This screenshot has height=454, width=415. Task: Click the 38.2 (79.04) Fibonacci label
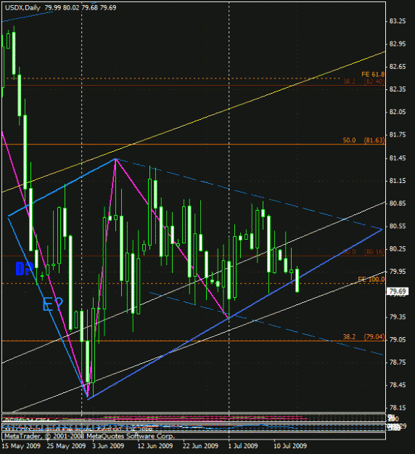coord(363,337)
